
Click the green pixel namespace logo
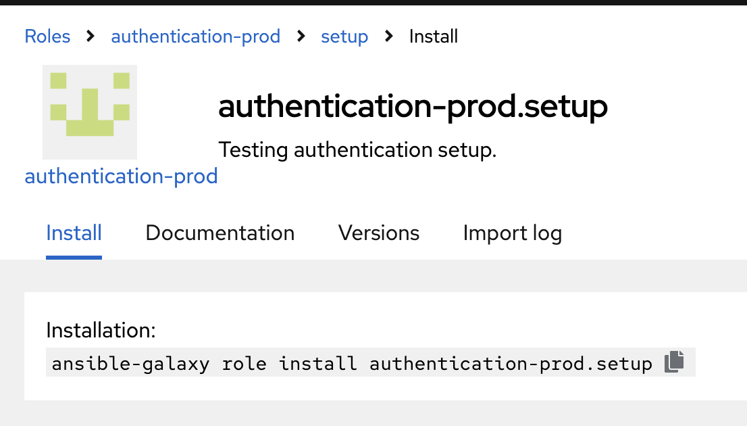click(90, 112)
